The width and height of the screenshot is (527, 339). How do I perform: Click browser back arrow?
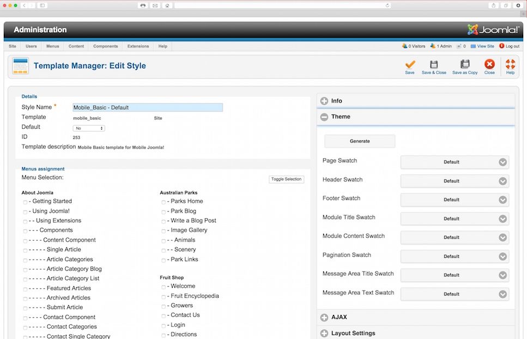[x=24, y=5]
